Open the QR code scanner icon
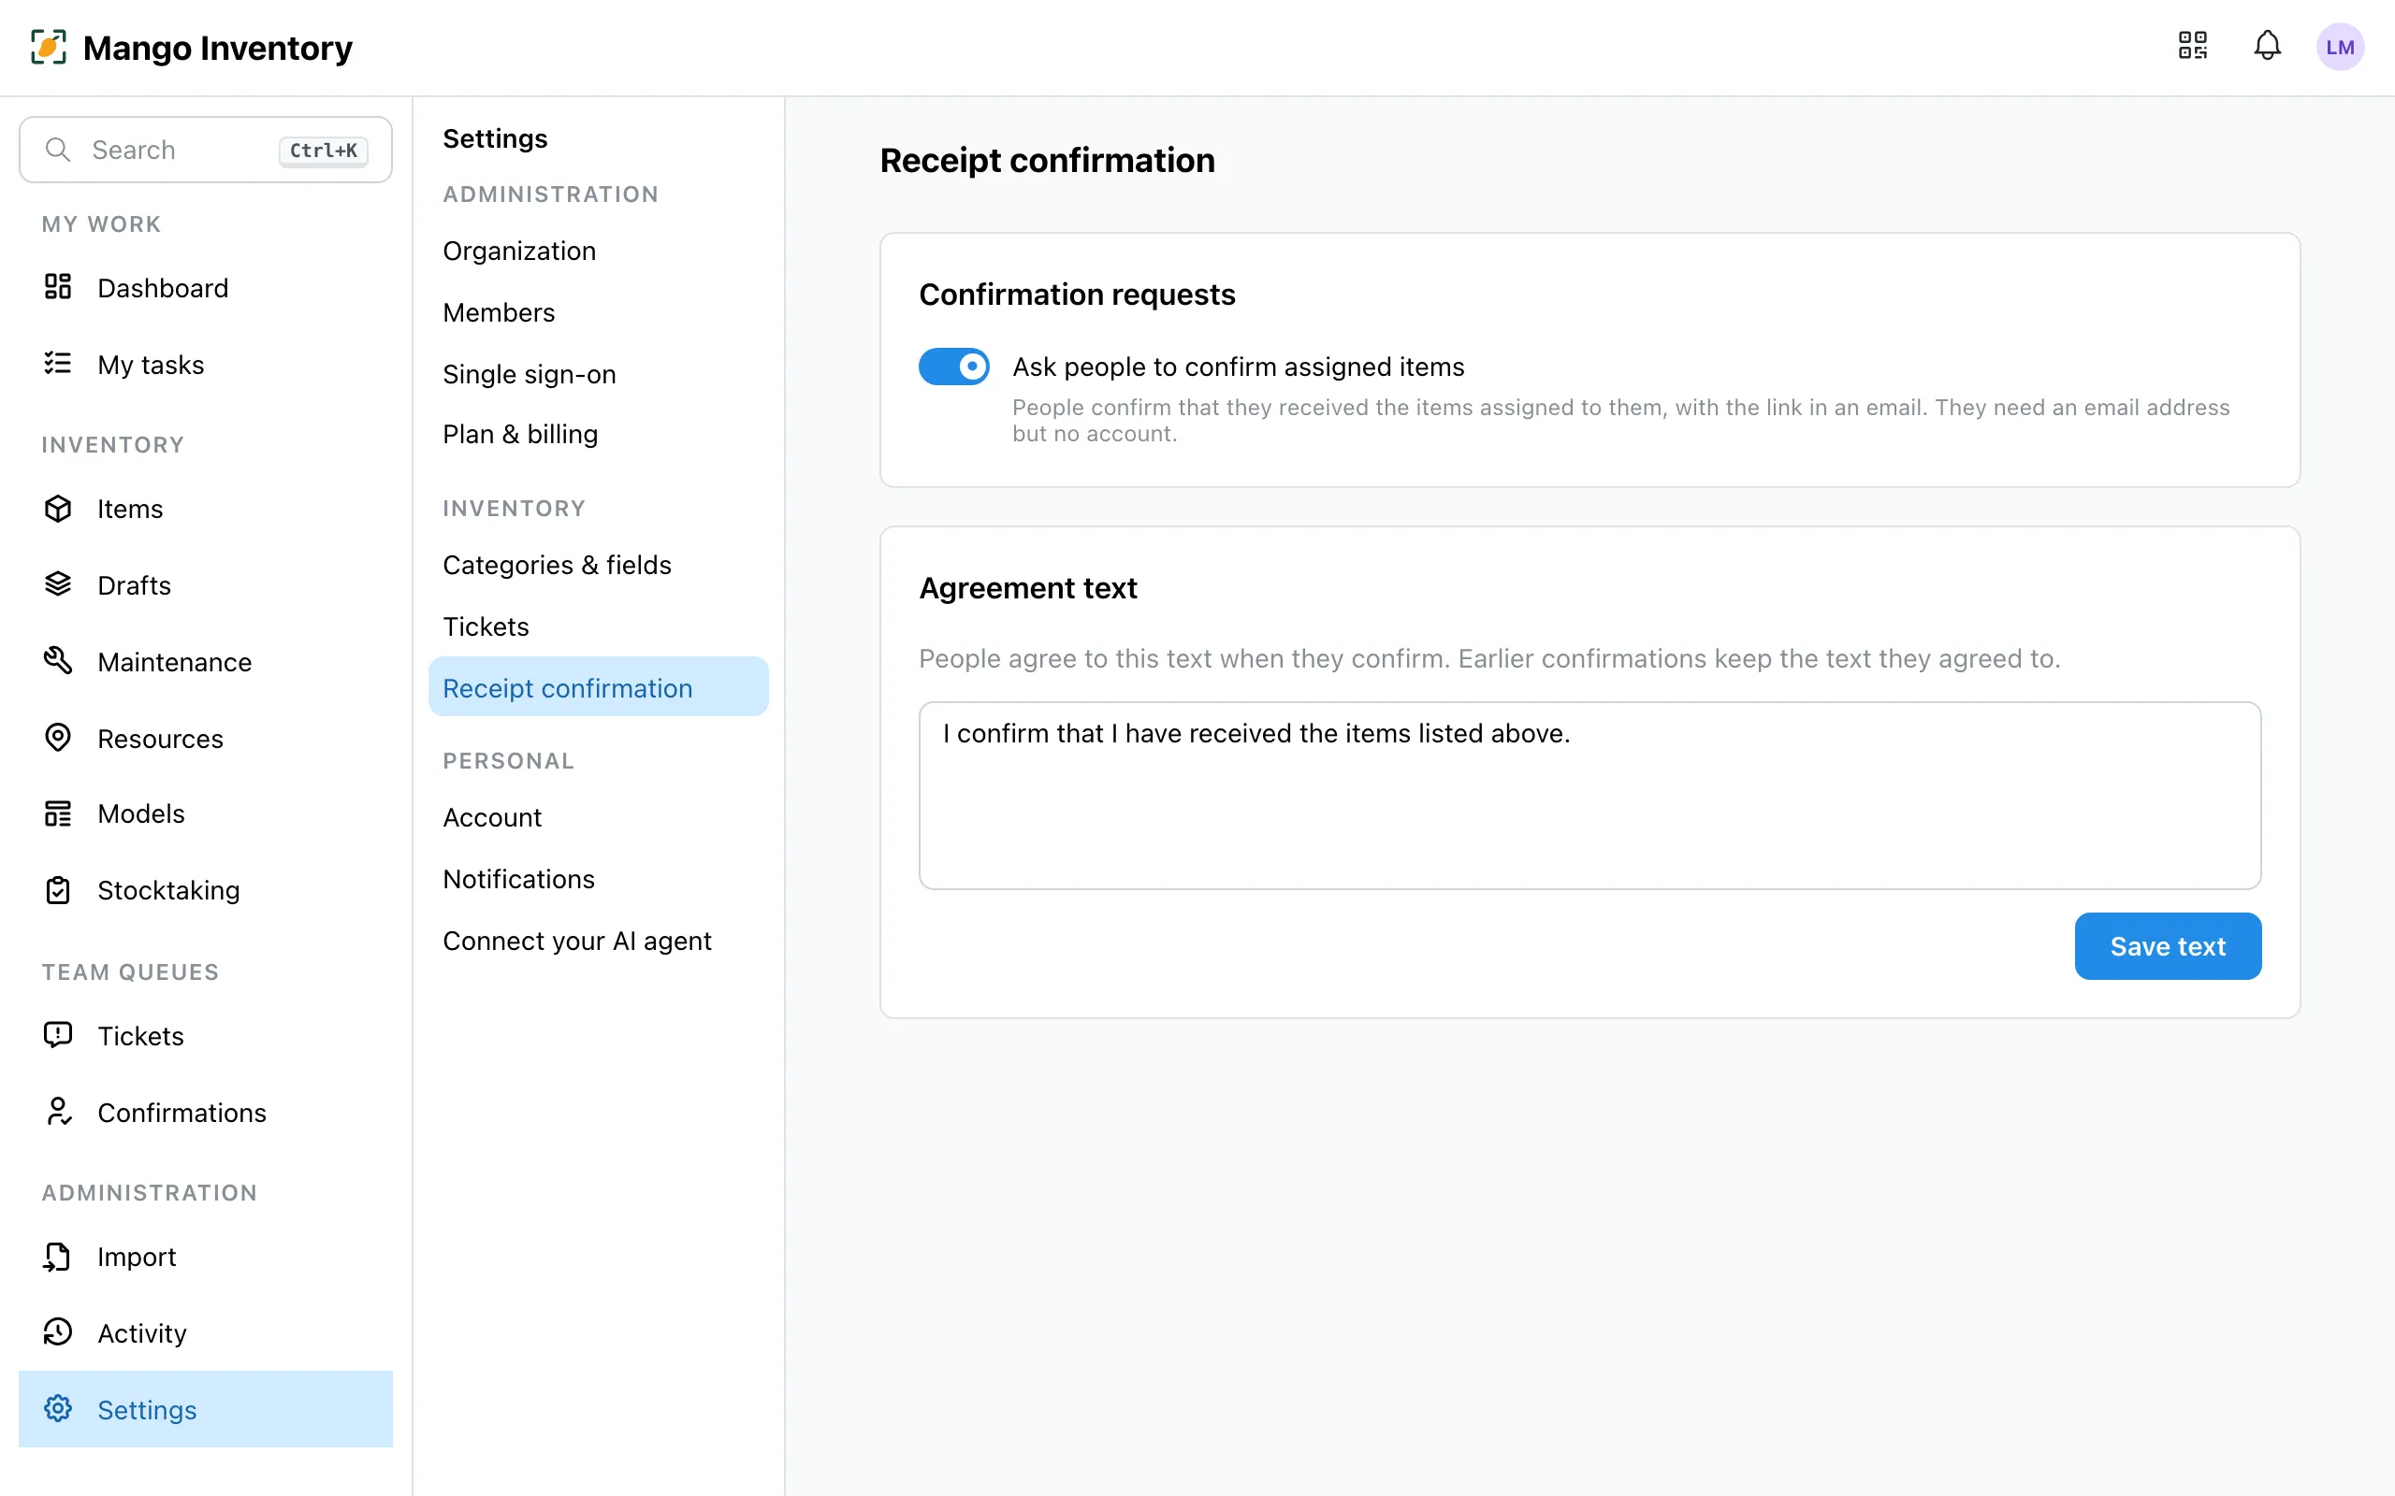This screenshot has height=1496, width=2395. click(2192, 46)
